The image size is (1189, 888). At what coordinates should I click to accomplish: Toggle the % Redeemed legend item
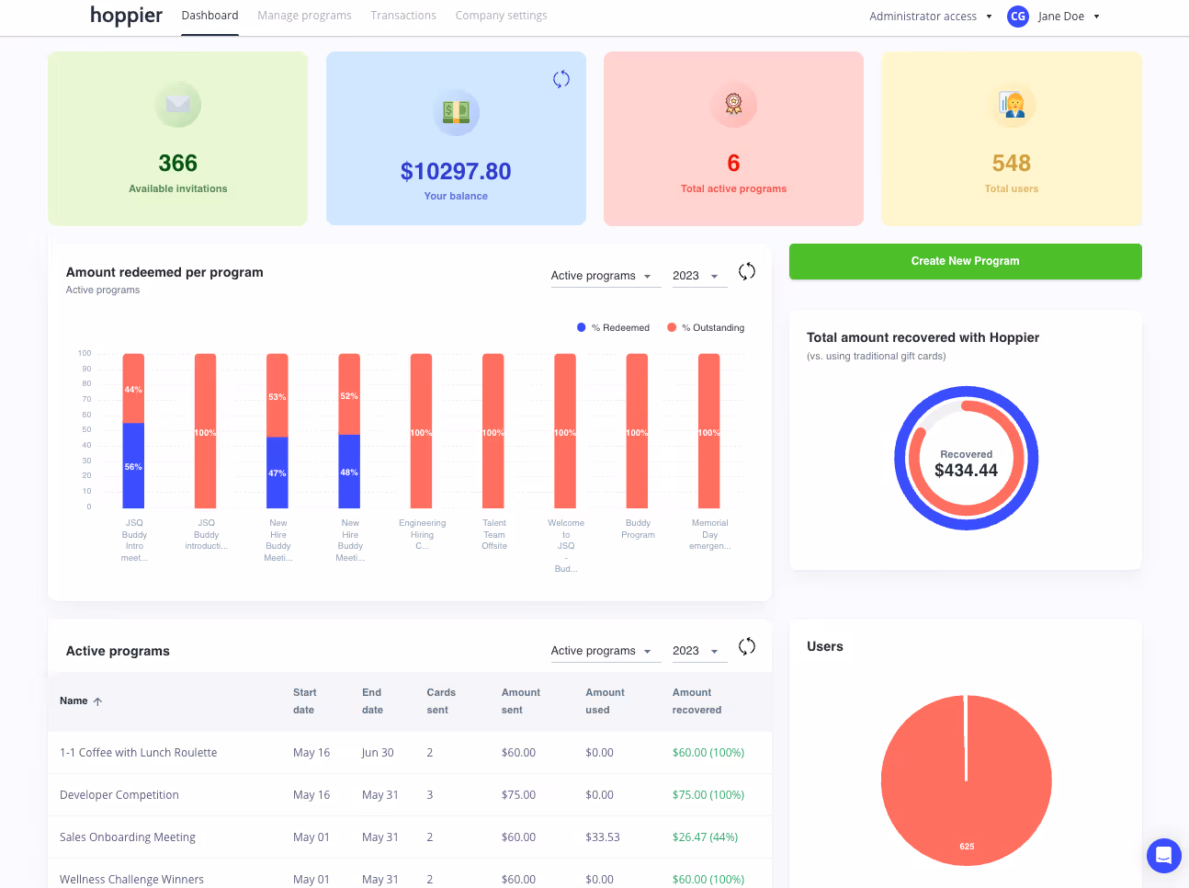(613, 327)
